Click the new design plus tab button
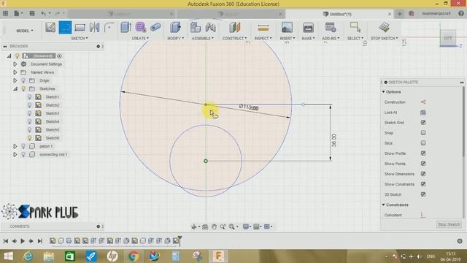The height and width of the screenshot is (263, 467). [399, 14]
